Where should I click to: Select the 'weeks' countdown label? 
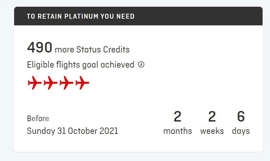pyautogui.click(x=212, y=131)
